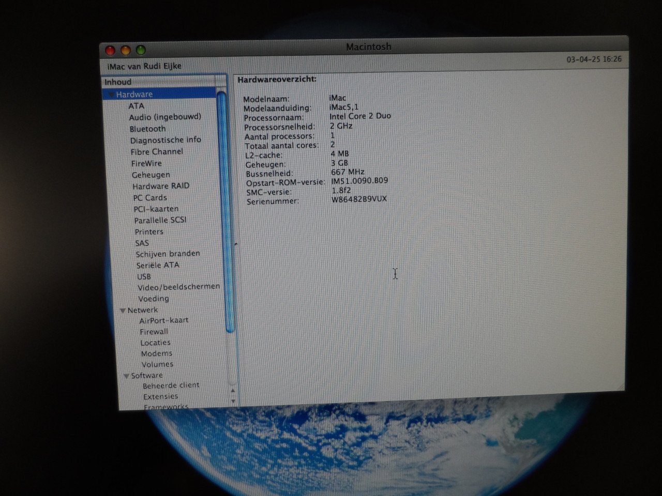Click the Serienummer label
This screenshot has height=496, width=662.
pyautogui.click(x=273, y=201)
